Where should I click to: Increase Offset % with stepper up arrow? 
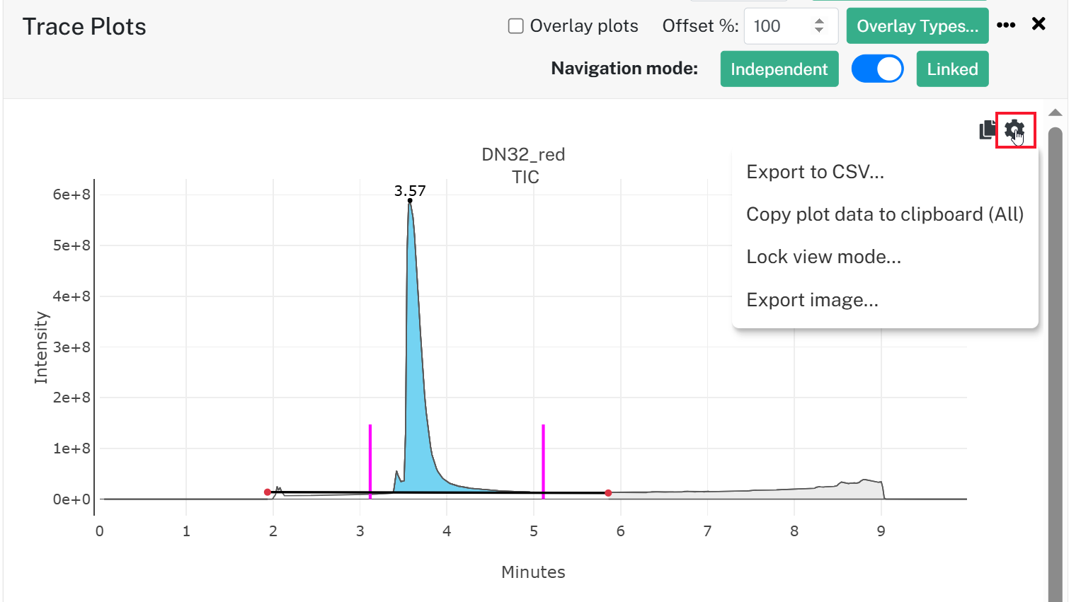pyautogui.click(x=819, y=21)
